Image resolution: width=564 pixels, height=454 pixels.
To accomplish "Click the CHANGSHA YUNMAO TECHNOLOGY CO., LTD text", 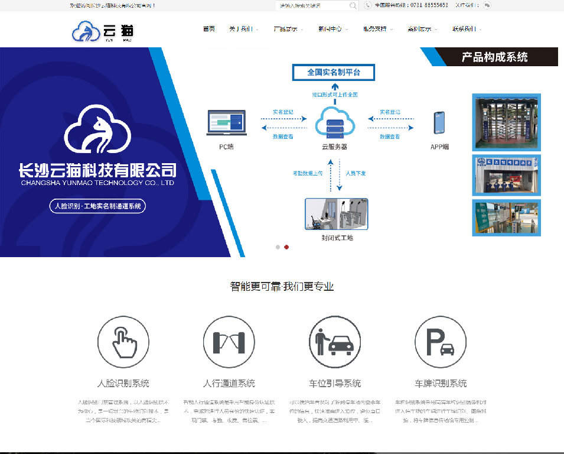I will point(97,183).
